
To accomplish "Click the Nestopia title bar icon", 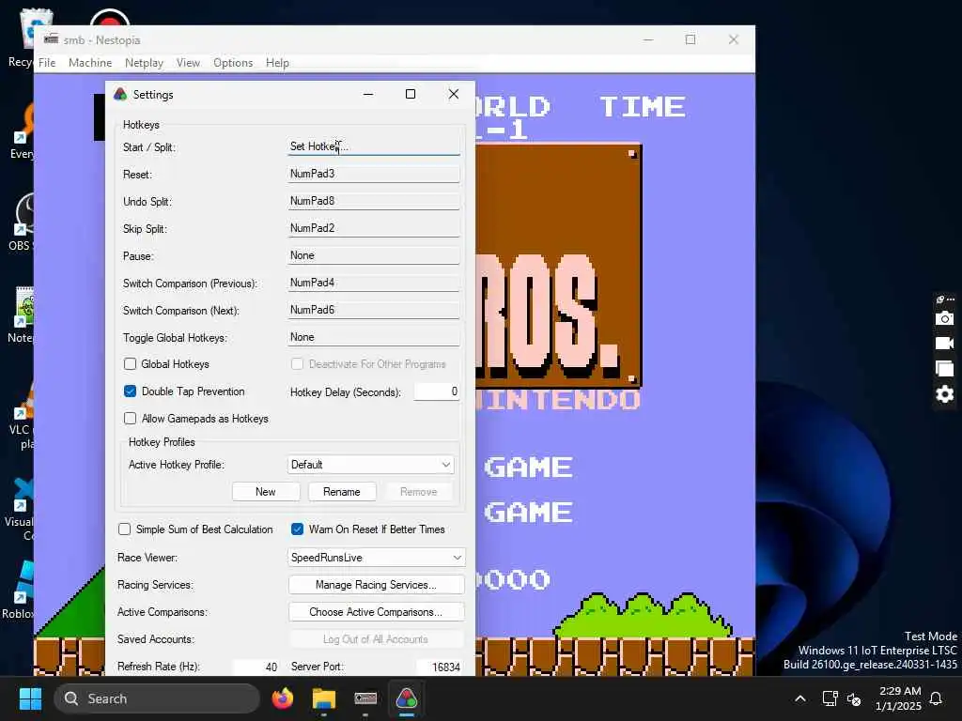I will click(51, 39).
